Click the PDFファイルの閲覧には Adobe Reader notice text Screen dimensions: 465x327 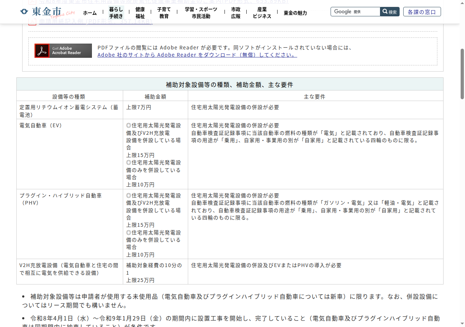tap(225, 47)
